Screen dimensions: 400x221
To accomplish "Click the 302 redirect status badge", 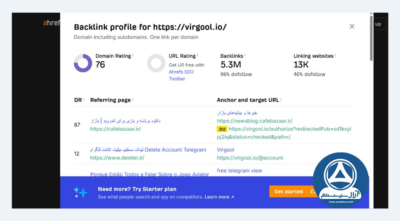I will point(221,129).
